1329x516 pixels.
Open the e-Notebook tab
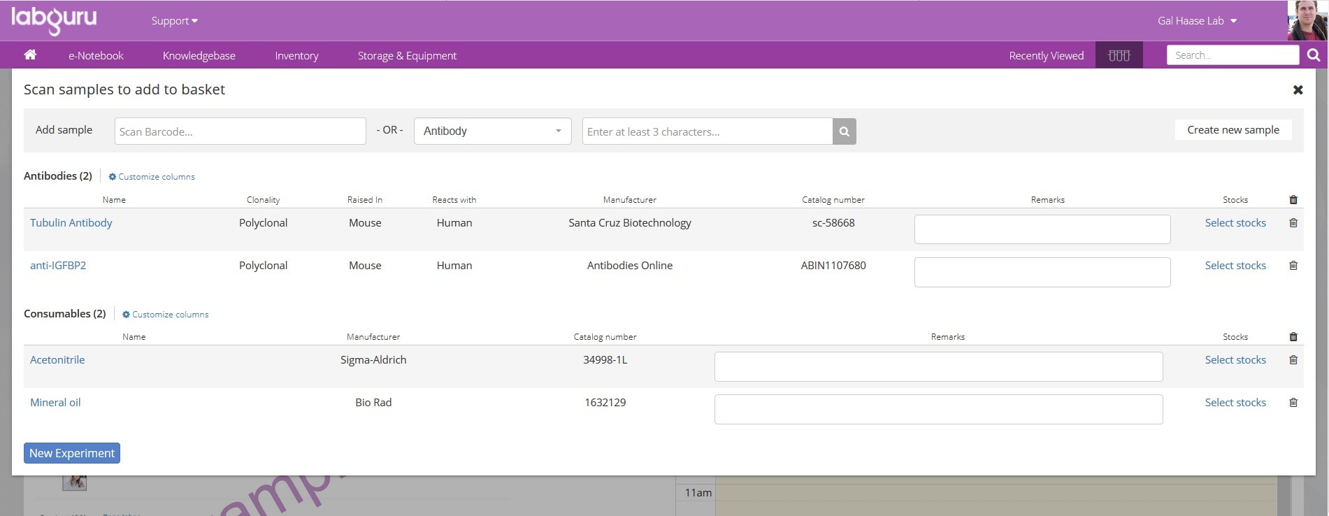pos(96,56)
